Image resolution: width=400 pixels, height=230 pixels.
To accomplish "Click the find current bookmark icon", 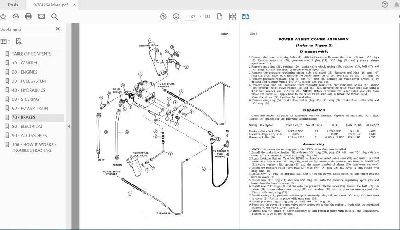I will pyautogui.click(x=18, y=41).
